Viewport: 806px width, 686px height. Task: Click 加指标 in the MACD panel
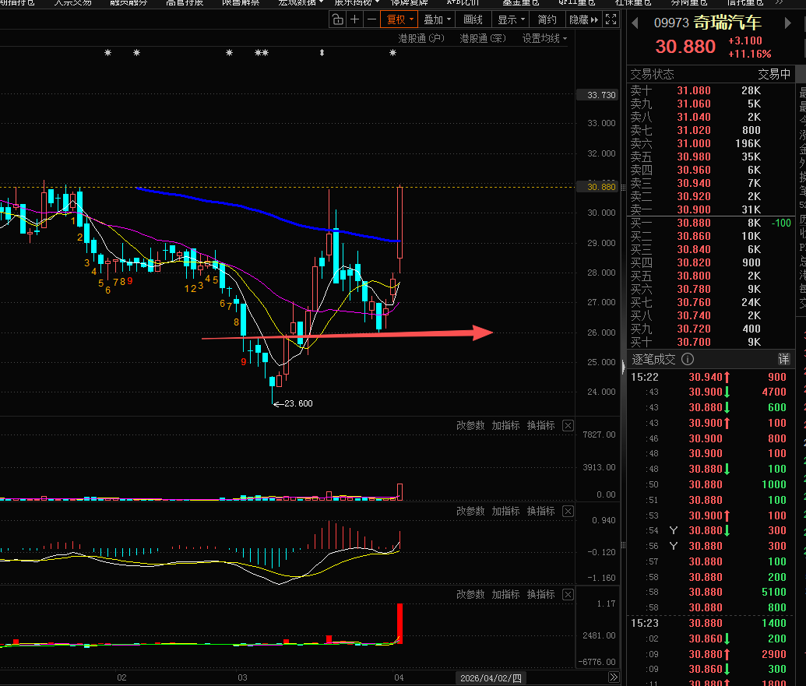click(x=506, y=512)
